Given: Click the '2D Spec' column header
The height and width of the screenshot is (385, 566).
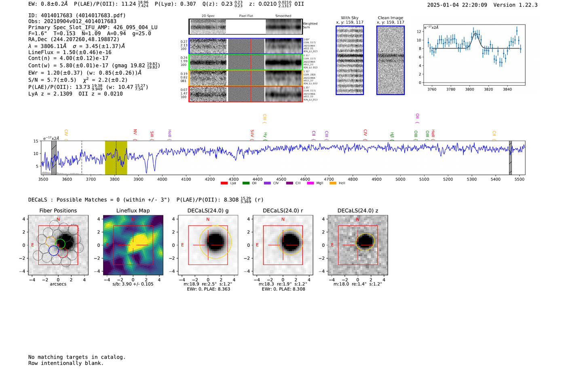Looking at the screenshot, I should (x=208, y=16).
